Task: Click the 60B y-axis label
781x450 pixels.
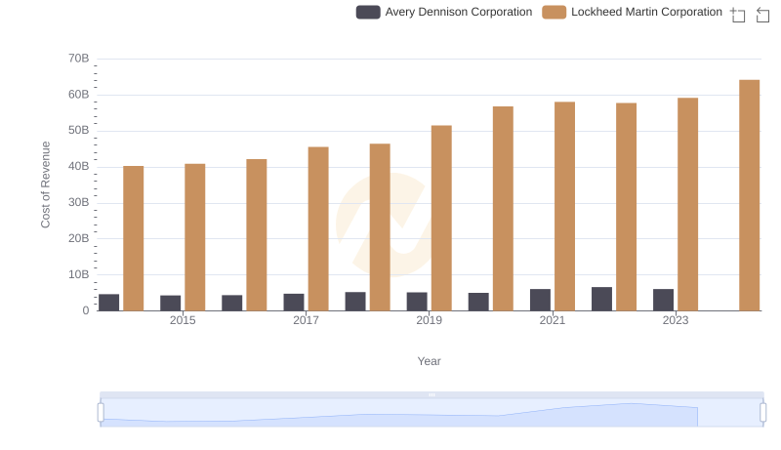Action: [79, 95]
